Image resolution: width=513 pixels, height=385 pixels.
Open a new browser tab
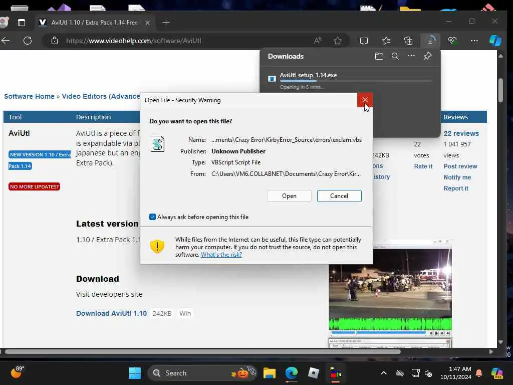(166, 22)
